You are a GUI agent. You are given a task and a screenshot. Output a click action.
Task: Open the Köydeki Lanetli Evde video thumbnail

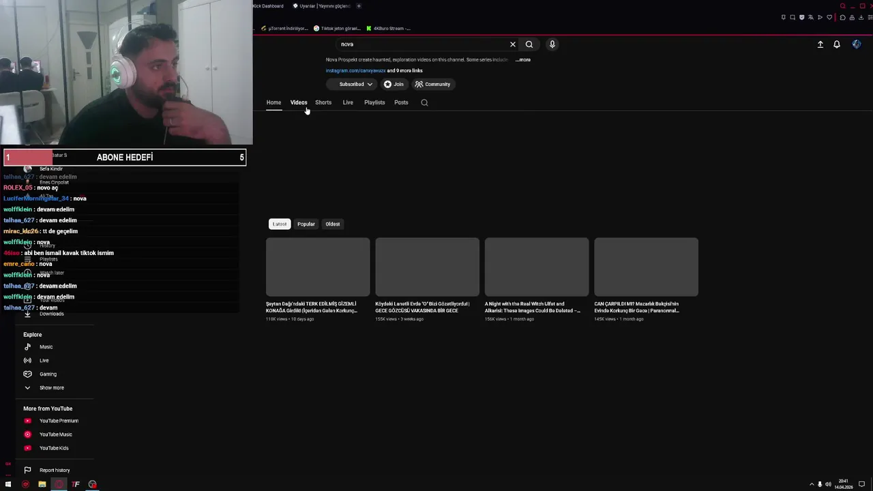click(x=428, y=267)
